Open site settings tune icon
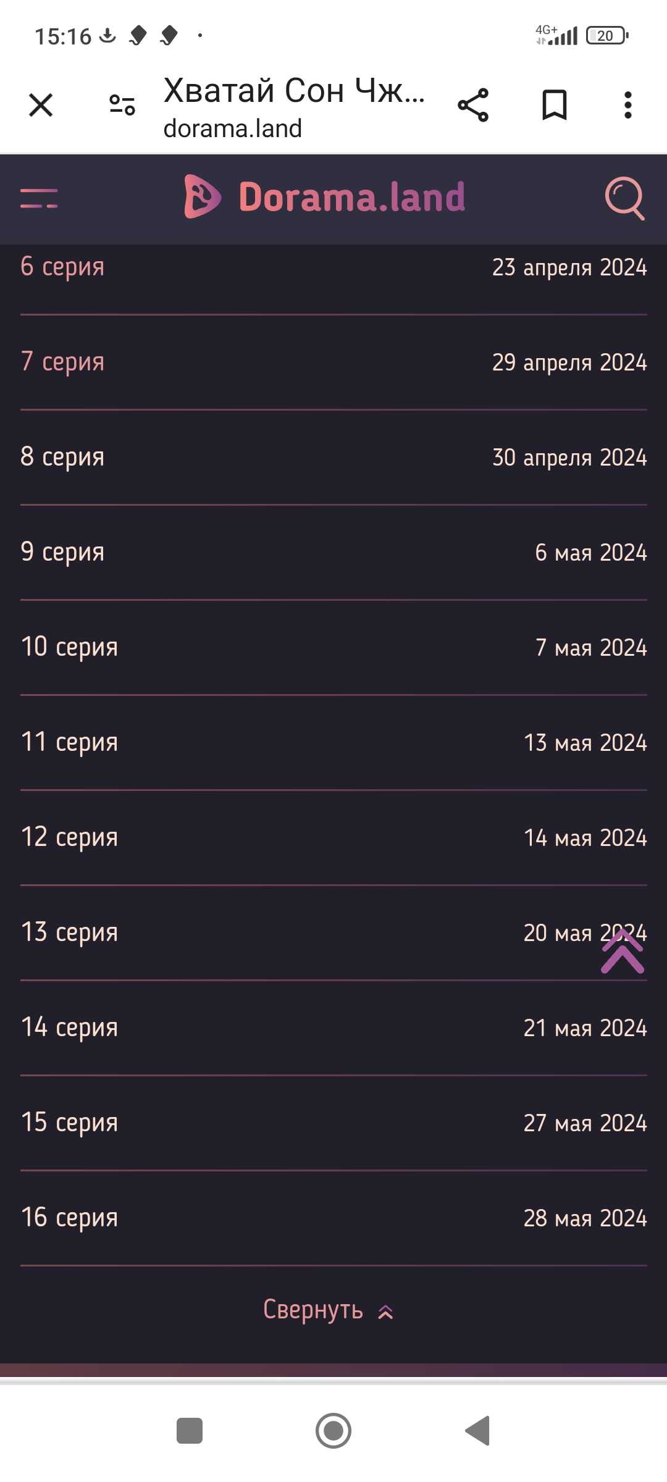 tap(122, 105)
